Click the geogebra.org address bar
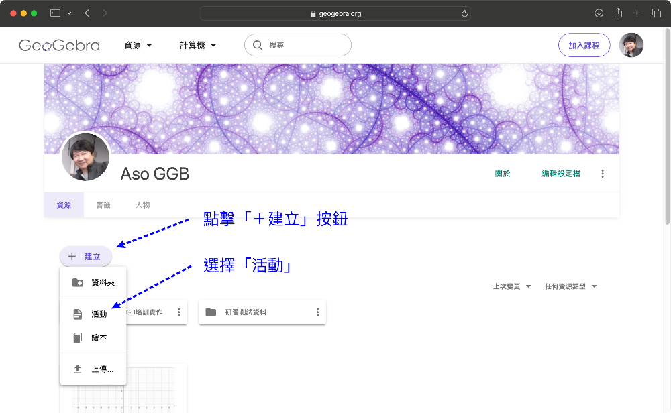 tap(335, 13)
